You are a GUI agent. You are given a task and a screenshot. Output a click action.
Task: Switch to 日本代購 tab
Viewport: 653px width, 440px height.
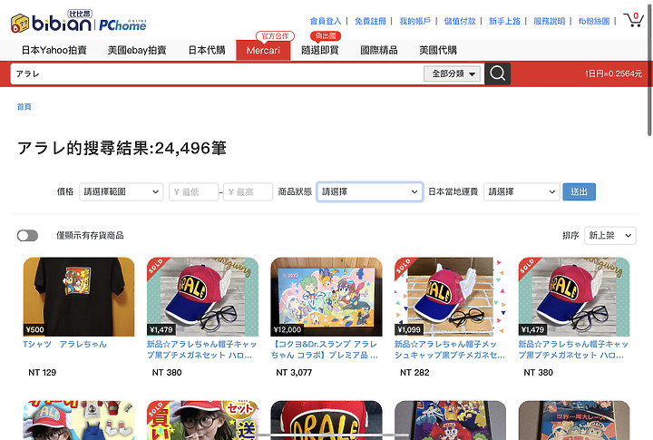pos(207,51)
